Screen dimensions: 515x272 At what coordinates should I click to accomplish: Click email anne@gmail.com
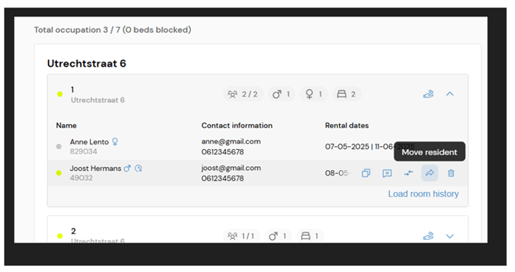[231, 142]
